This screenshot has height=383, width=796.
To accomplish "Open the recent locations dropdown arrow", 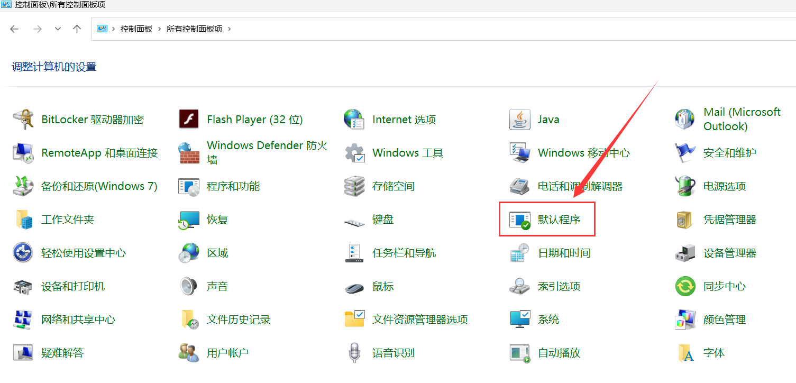I will 58,29.
